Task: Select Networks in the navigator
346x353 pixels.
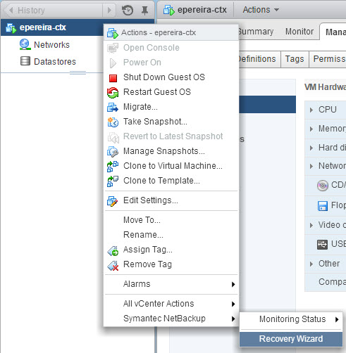Action: pyautogui.click(x=51, y=45)
